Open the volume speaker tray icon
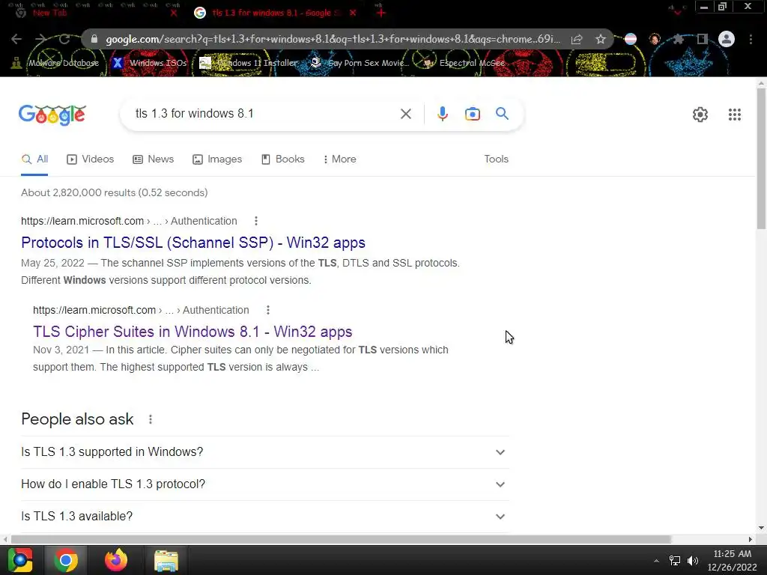The height and width of the screenshot is (575, 767). 693,561
